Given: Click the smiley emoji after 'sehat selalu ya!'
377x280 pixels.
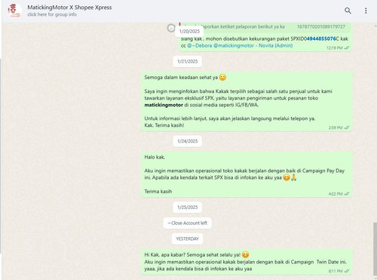Looking at the screenshot, I should coord(246,255).
